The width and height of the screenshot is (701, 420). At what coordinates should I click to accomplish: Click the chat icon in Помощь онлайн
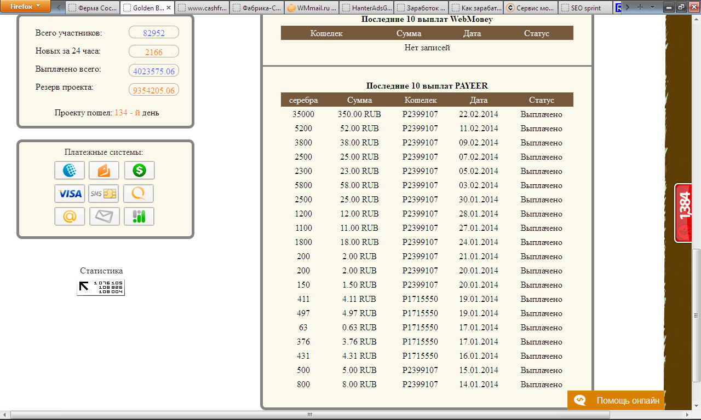coord(580,401)
